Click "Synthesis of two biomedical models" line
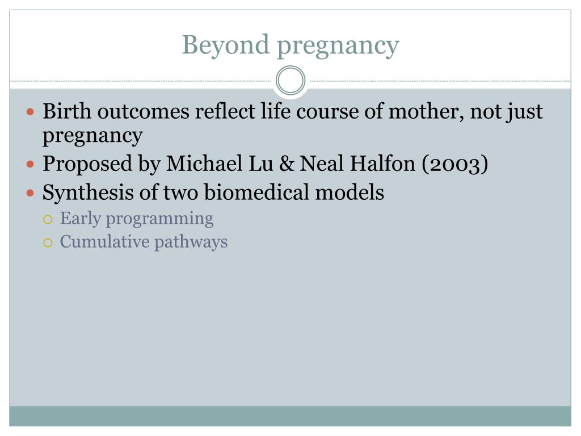Viewport: 581px width, 436px height. (x=213, y=192)
